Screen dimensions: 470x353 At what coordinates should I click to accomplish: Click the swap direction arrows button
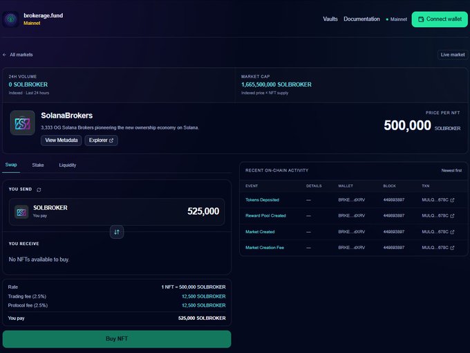[x=117, y=232]
